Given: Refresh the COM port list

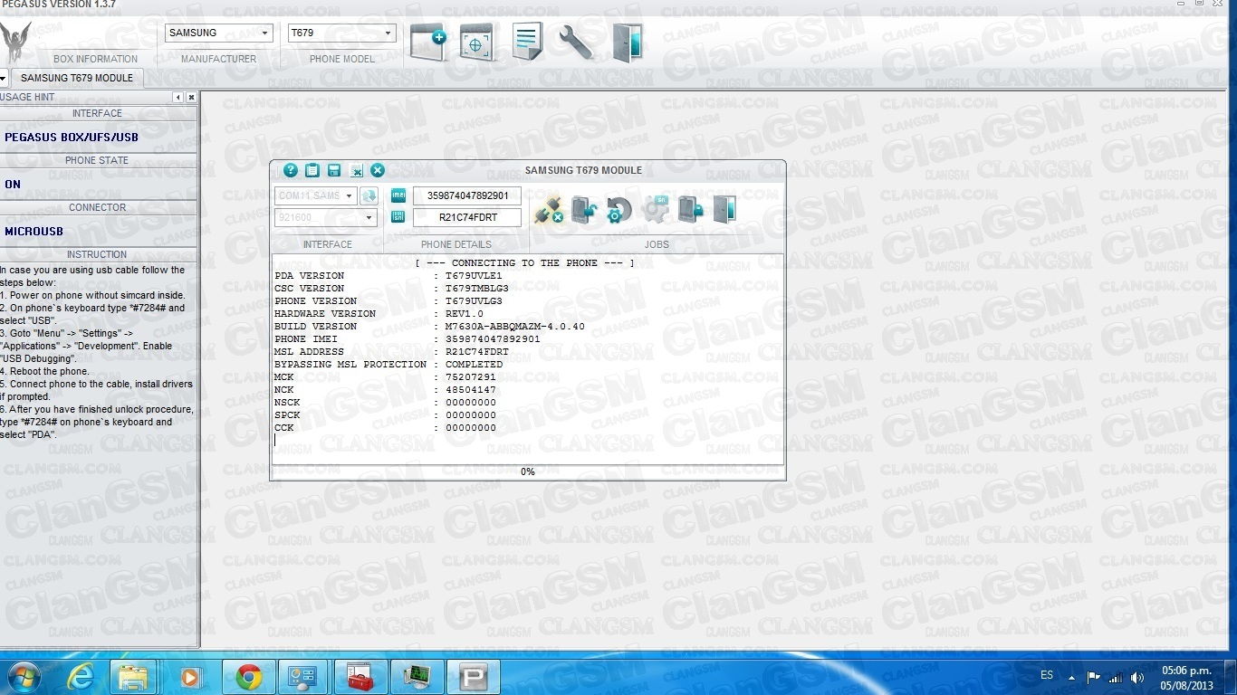Looking at the screenshot, I should tap(369, 195).
